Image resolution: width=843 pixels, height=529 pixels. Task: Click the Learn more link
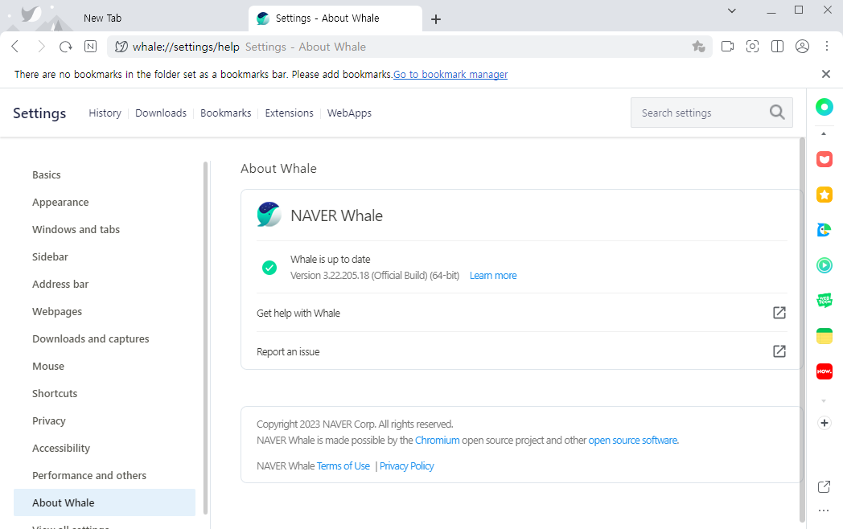[493, 275]
